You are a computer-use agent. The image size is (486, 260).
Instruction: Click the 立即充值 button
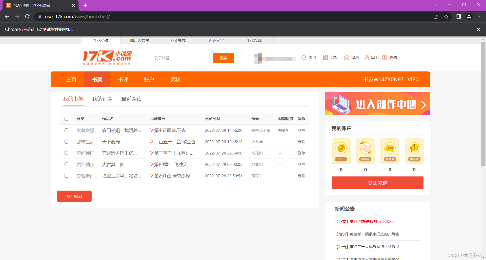pos(378,183)
